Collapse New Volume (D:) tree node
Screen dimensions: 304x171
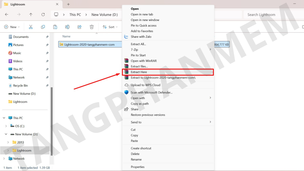(x=6, y=134)
